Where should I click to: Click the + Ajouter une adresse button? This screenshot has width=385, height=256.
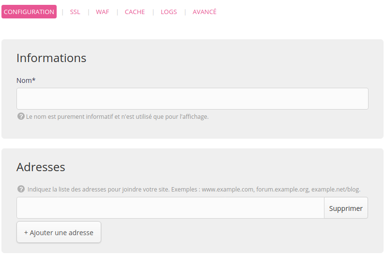pos(59,233)
